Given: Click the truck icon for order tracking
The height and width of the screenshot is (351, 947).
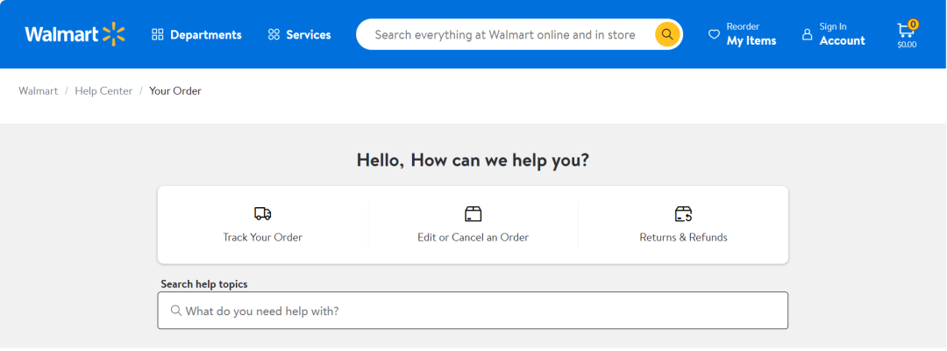Looking at the screenshot, I should (x=263, y=214).
